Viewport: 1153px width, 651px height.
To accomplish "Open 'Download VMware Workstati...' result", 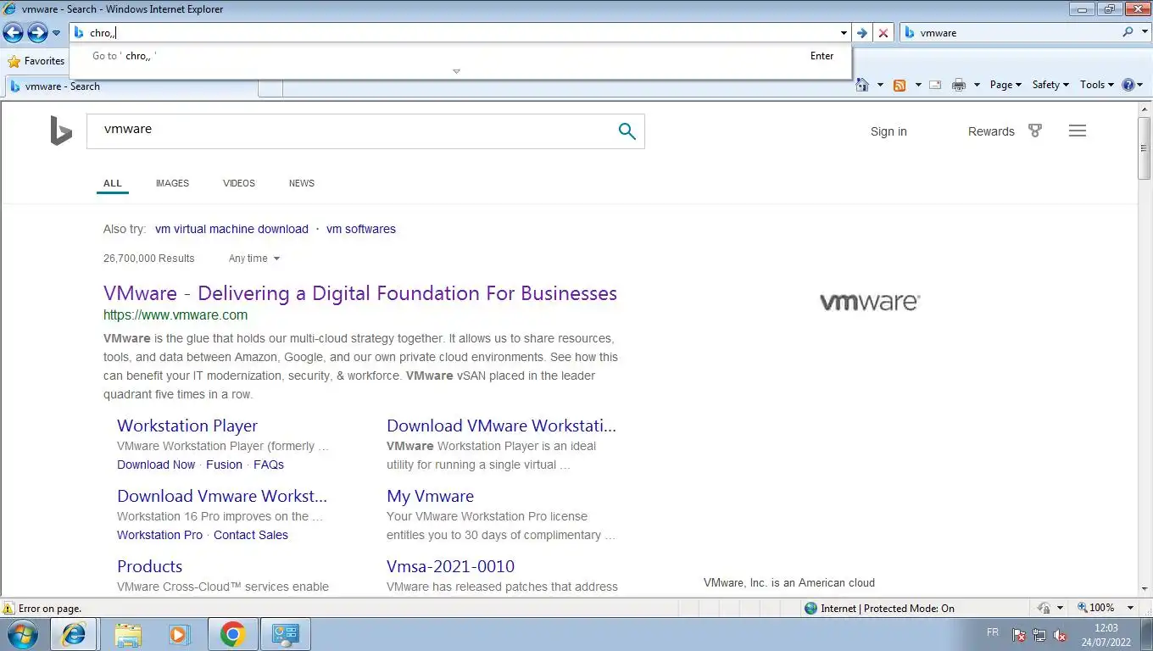I will pyautogui.click(x=501, y=426).
